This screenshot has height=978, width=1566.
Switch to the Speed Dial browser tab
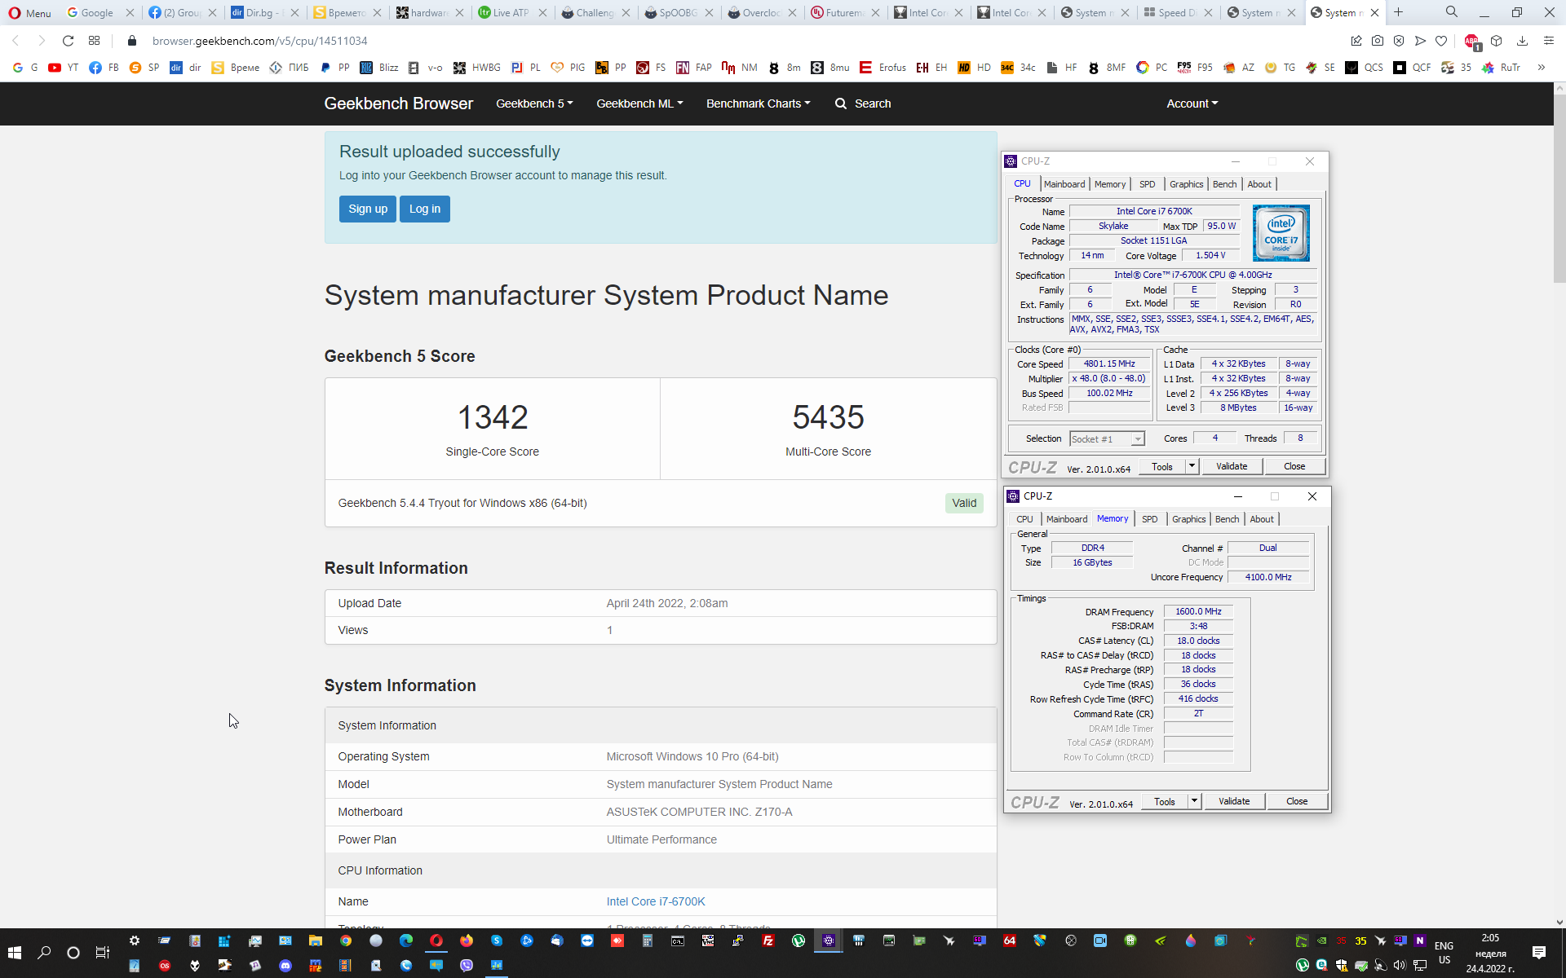pyautogui.click(x=1178, y=12)
